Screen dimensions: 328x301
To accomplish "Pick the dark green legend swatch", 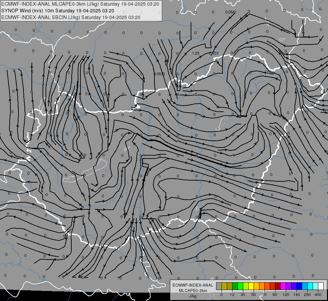I will (235, 286).
